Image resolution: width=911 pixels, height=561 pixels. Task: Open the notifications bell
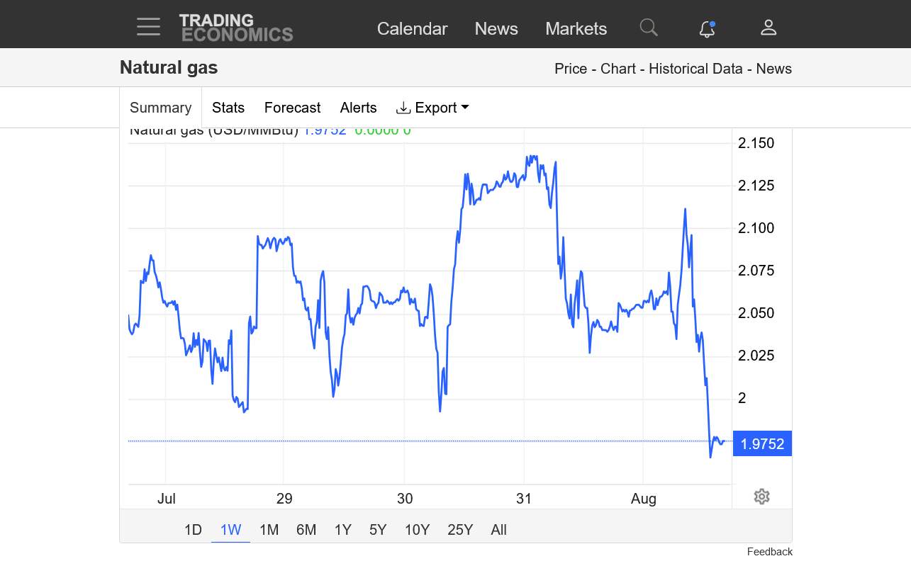[x=707, y=28]
